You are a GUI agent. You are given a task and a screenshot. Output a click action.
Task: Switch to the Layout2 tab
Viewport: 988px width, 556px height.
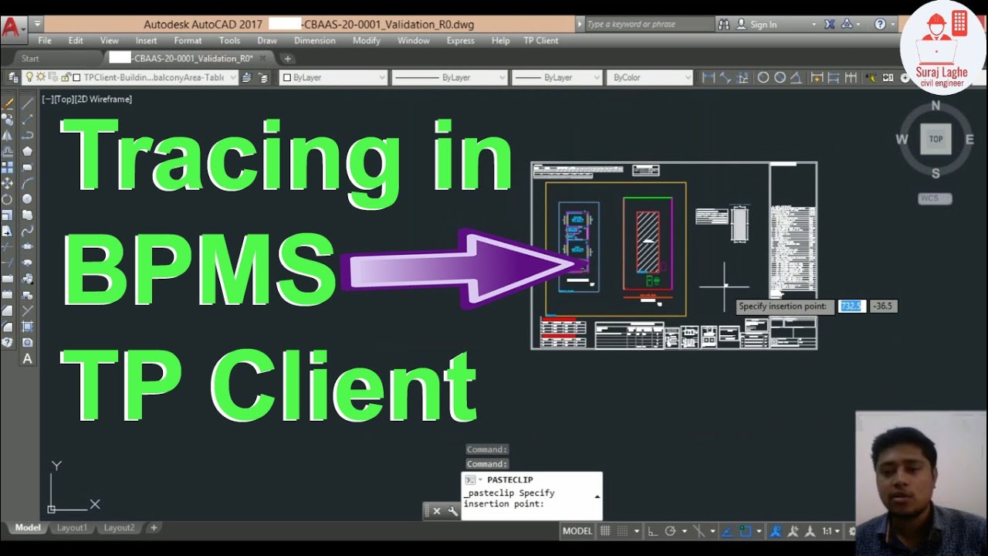(119, 527)
